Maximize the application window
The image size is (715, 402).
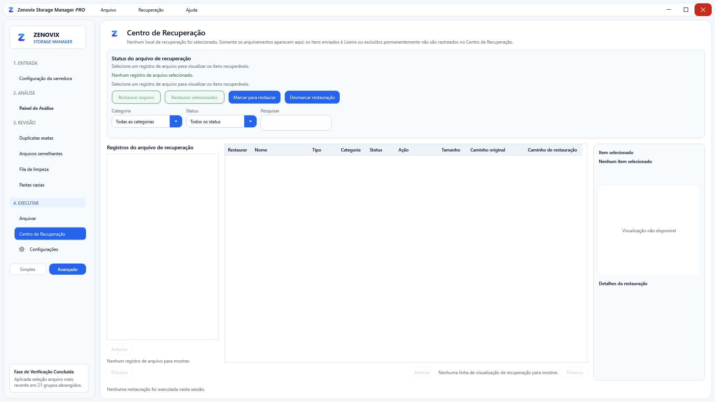686,10
